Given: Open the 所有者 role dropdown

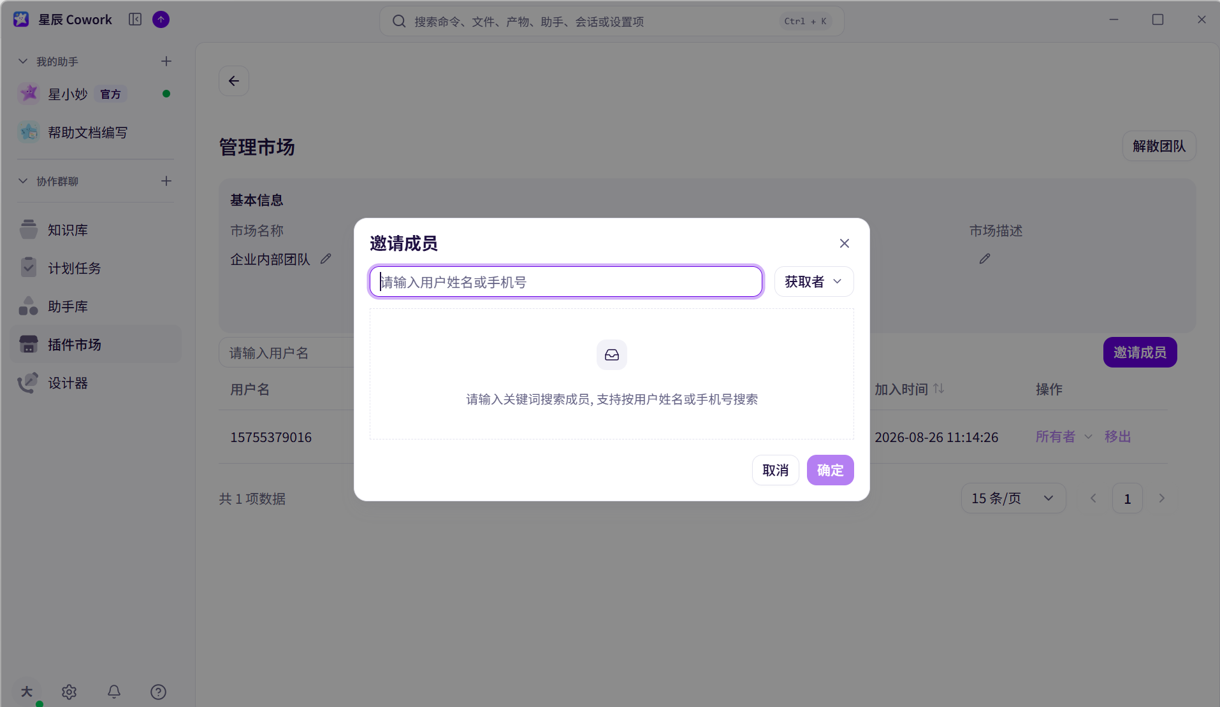Looking at the screenshot, I should pos(1064,437).
